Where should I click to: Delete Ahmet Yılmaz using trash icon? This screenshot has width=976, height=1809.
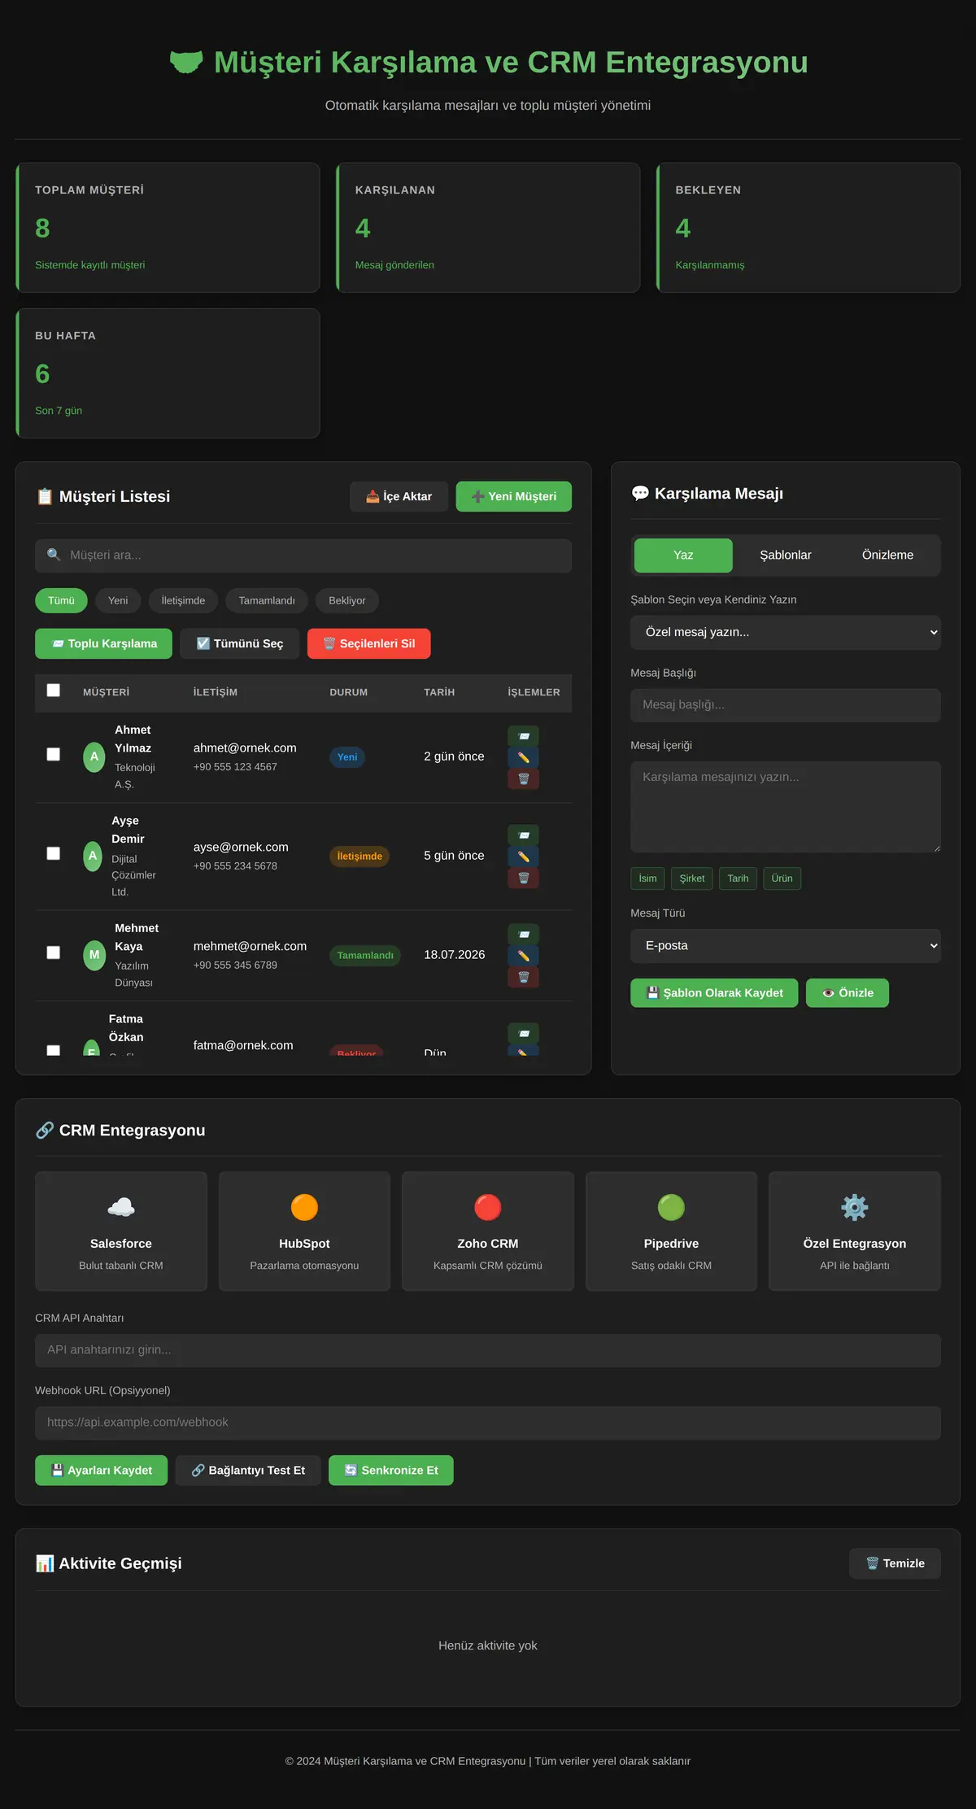pyautogui.click(x=523, y=778)
